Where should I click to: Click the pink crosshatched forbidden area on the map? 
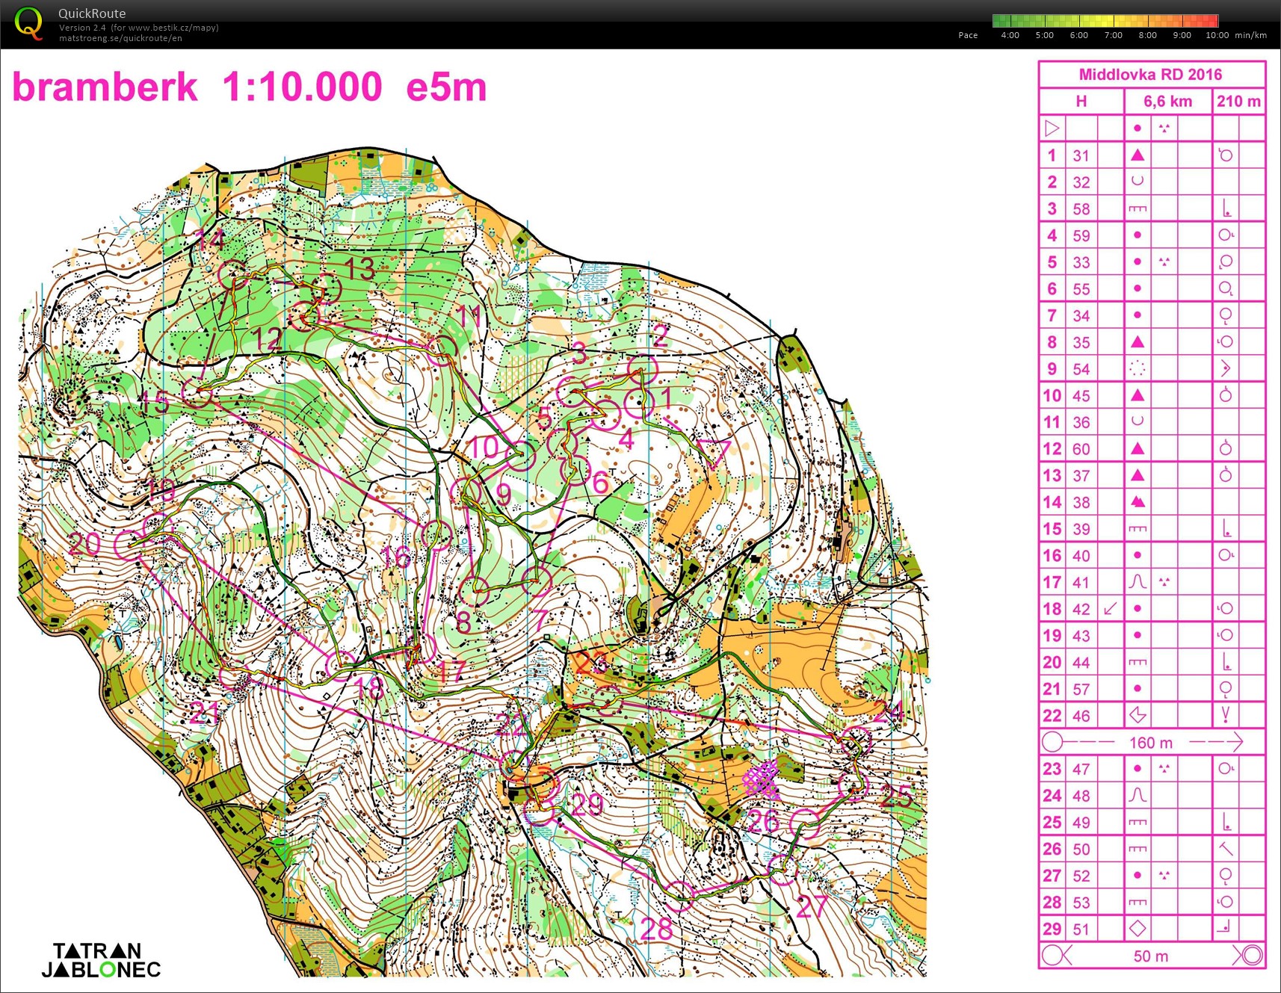[x=762, y=778]
